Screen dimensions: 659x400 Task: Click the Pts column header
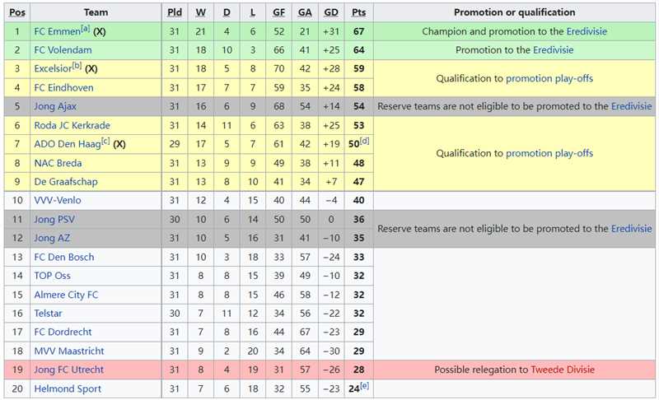pyautogui.click(x=358, y=12)
